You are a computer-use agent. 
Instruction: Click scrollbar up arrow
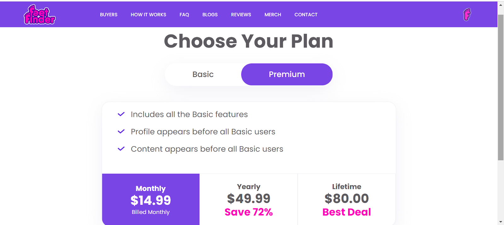(x=501, y=5)
